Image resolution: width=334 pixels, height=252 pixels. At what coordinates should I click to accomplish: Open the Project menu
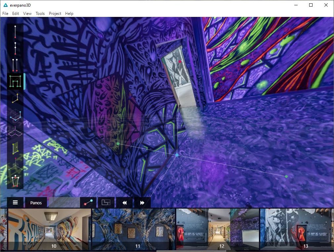pos(55,14)
